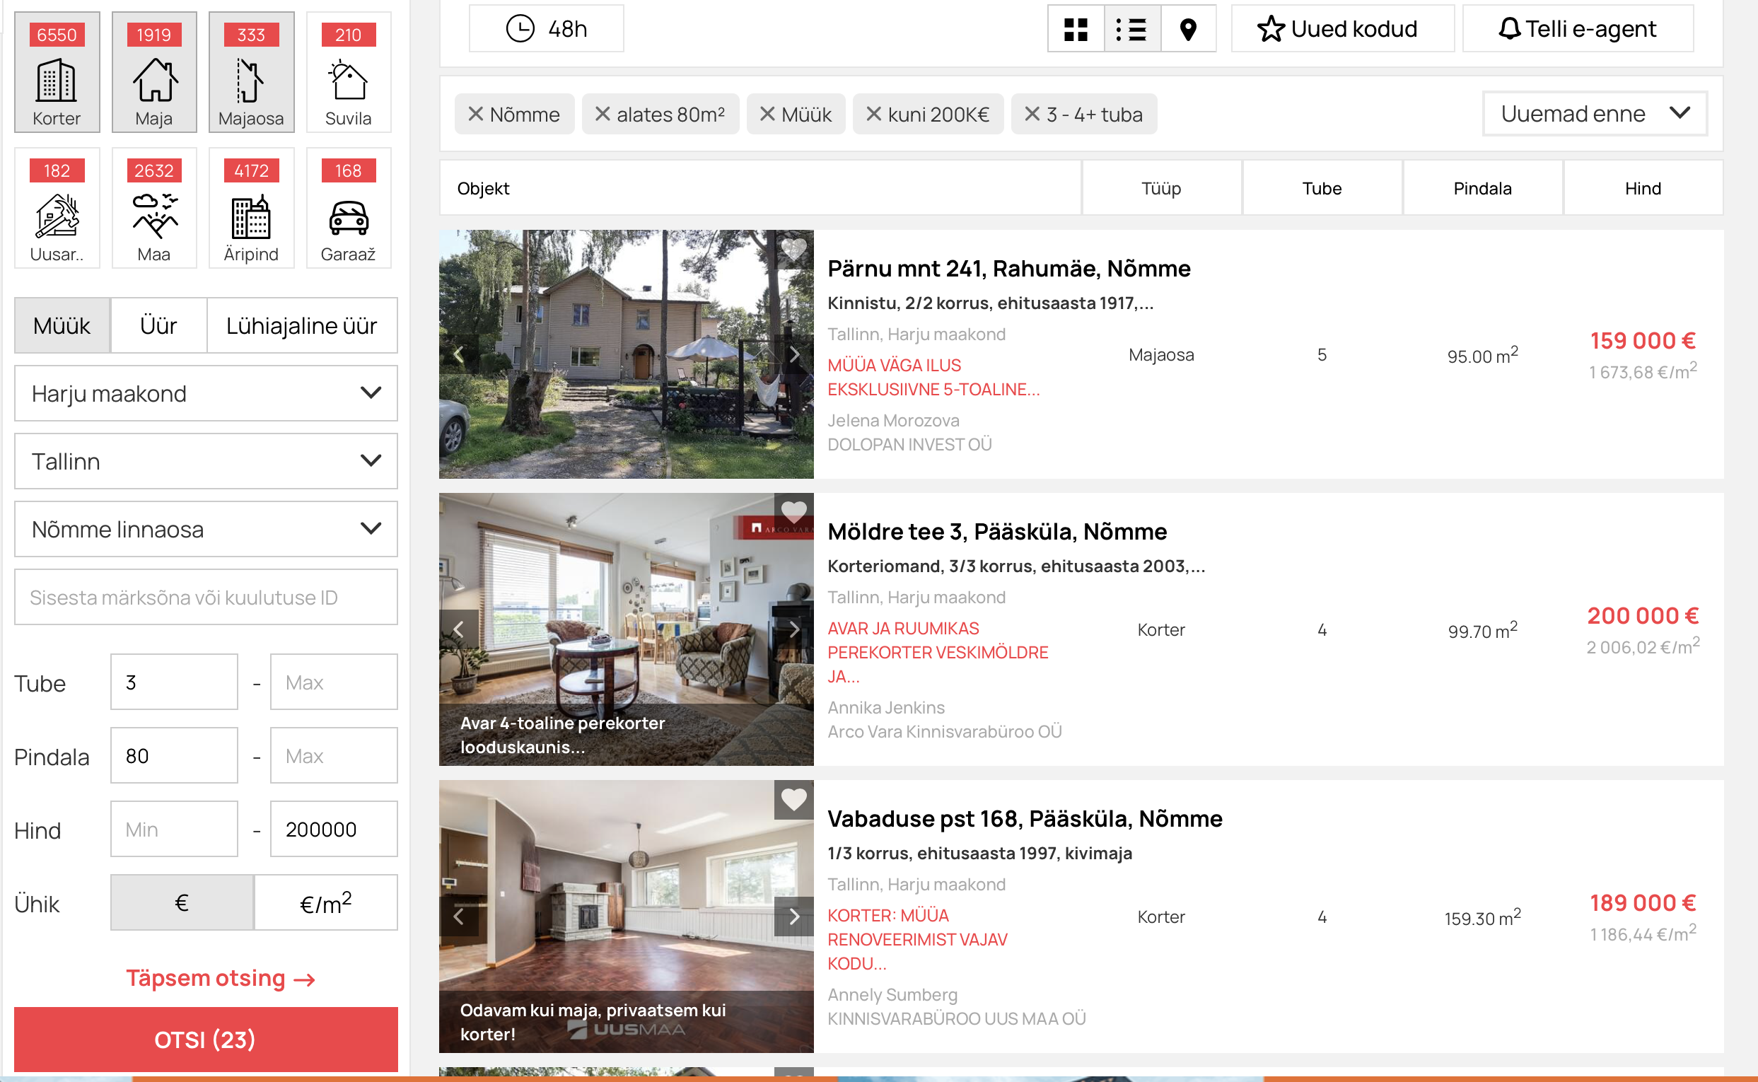Favorite the Pärnu mnt 241 listing
The height and width of the screenshot is (1082, 1758).
pos(793,249)
